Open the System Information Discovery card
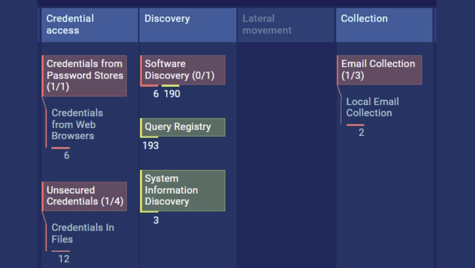Screen dimensions: 475x268 click(x=182, y=190)
